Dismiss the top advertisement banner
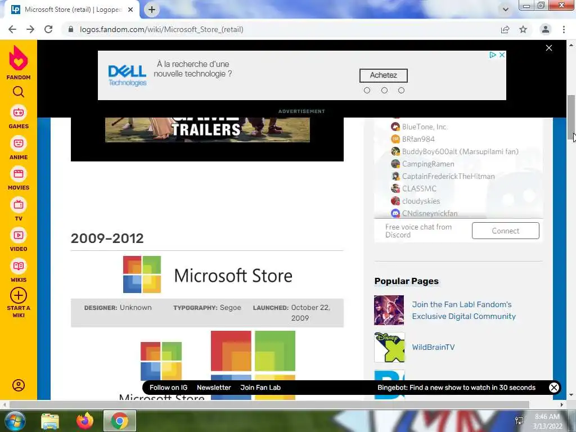The image size is (576, 432). (x=549, y=48)
